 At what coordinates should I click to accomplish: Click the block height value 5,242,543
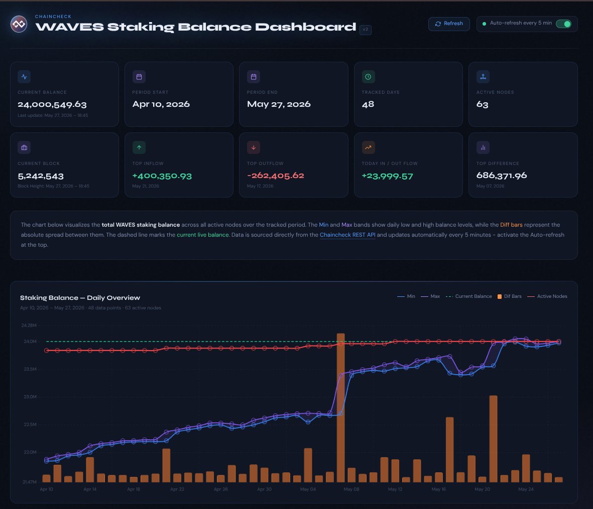[x=41, y=176]
